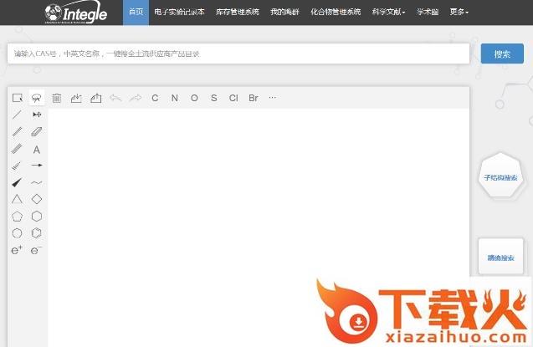Viewport: 533px width, 347px height.
Task: Select the rectangle selection tool
Action: 18,98
